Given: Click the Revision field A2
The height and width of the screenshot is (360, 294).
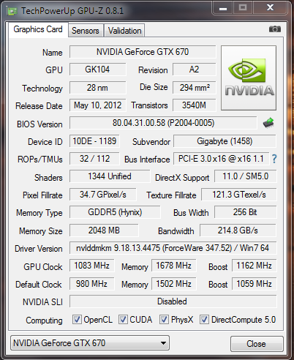Looking at the screenshot, I should [195, 70].
